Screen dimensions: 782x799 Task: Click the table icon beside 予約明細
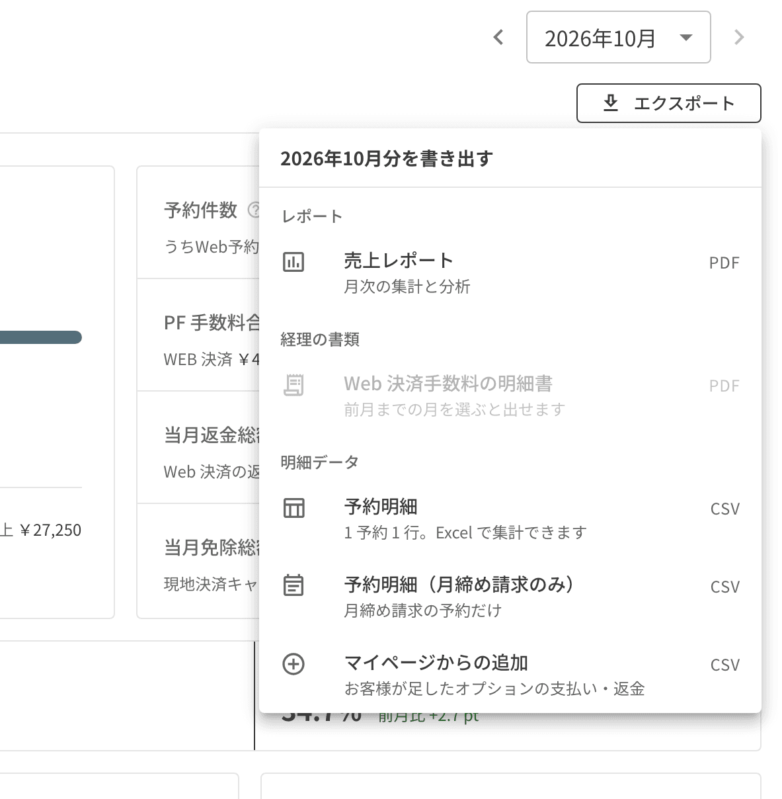coord(293,508)
